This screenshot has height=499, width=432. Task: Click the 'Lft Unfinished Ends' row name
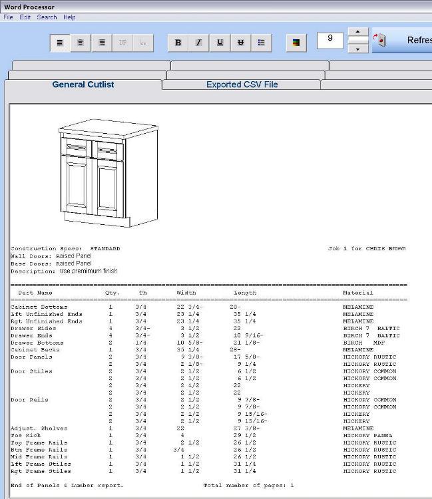coord(47,315)
